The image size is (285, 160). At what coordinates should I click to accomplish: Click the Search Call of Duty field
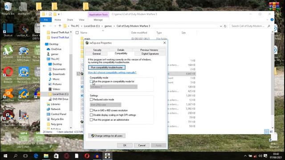click(x=250, y=26)
